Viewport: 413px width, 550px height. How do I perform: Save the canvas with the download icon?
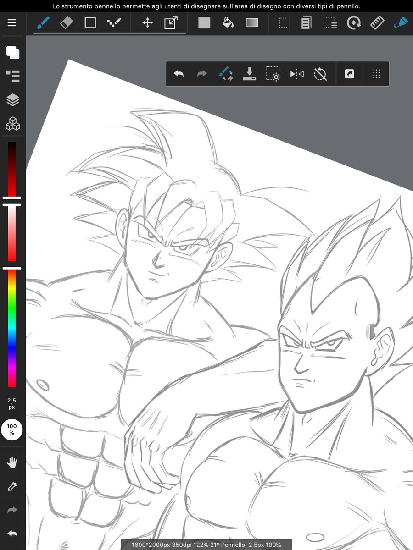[x=249, y=74]
